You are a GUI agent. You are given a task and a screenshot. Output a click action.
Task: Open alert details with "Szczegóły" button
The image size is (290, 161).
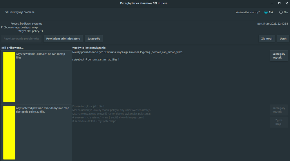(94, 38)
